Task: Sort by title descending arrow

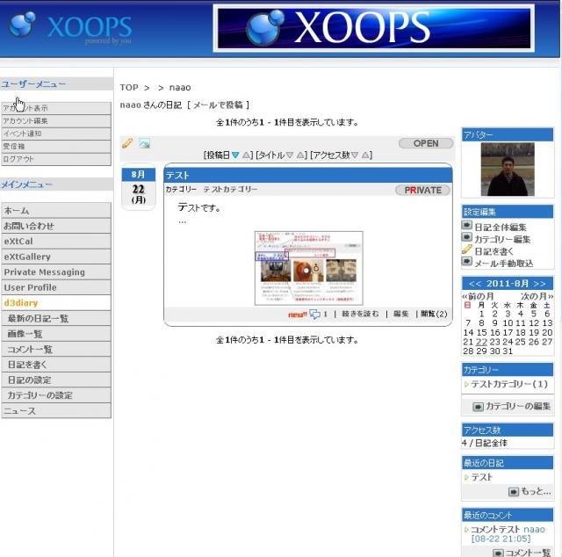Action: click(x=290, y=155)
